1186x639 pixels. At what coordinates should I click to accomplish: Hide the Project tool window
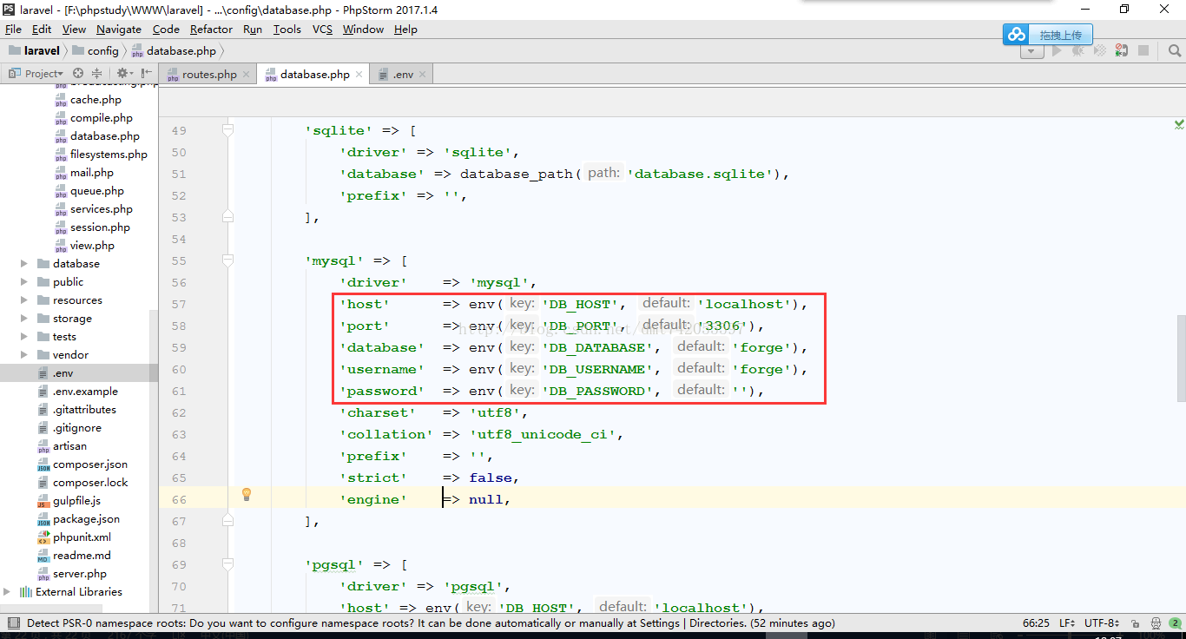(147, 74)
